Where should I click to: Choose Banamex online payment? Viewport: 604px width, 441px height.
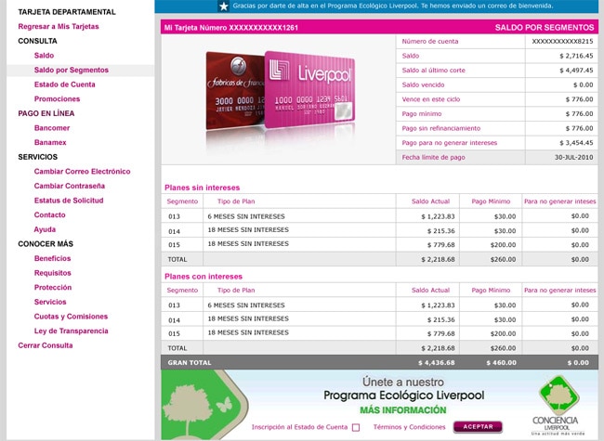(x=50, y=142)
